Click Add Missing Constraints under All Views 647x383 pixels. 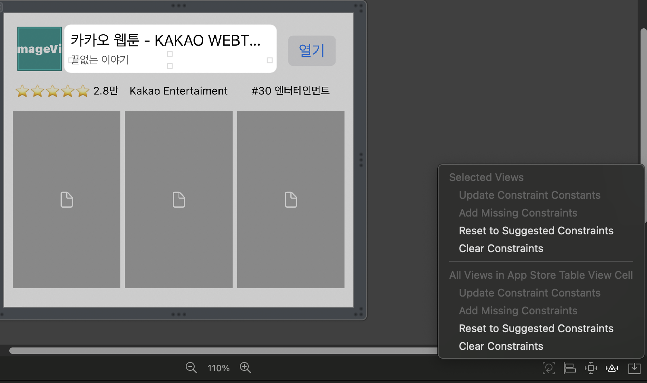[x=518, y=311]
